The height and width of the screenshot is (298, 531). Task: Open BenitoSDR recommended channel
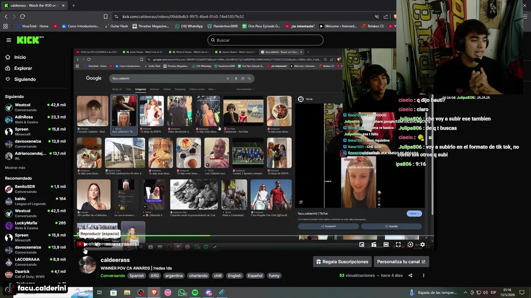35,189
